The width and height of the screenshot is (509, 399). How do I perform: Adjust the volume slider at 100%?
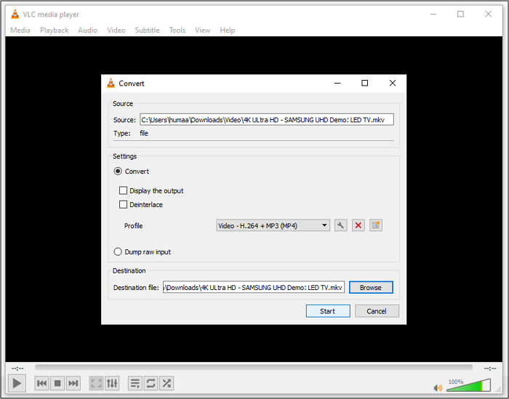[468, 386]
